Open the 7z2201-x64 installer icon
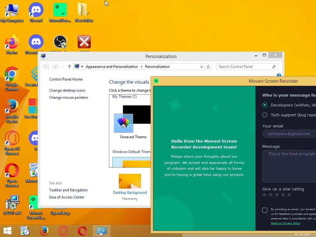 [12, 205]
